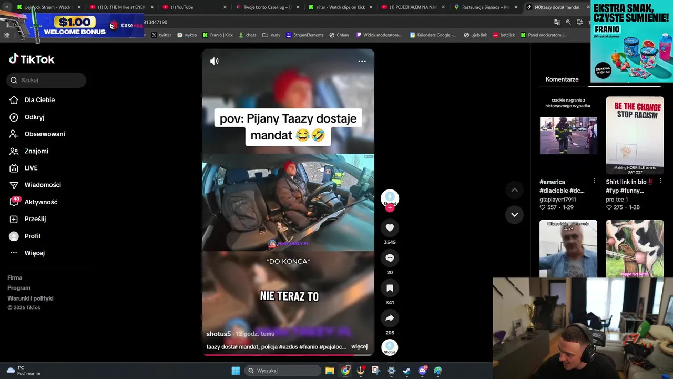The width and height of the screenshot is (673, 379).
Task: Click the TikTok logo
Action: pyautogui.click(x=32, y=59)
